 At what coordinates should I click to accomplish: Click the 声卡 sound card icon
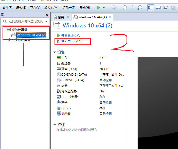(x=59, y=102)
